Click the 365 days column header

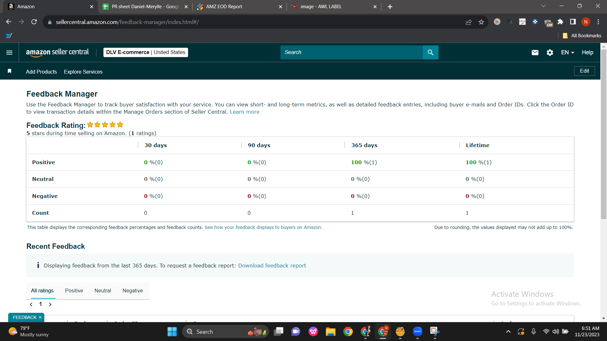tap(364, 145)
